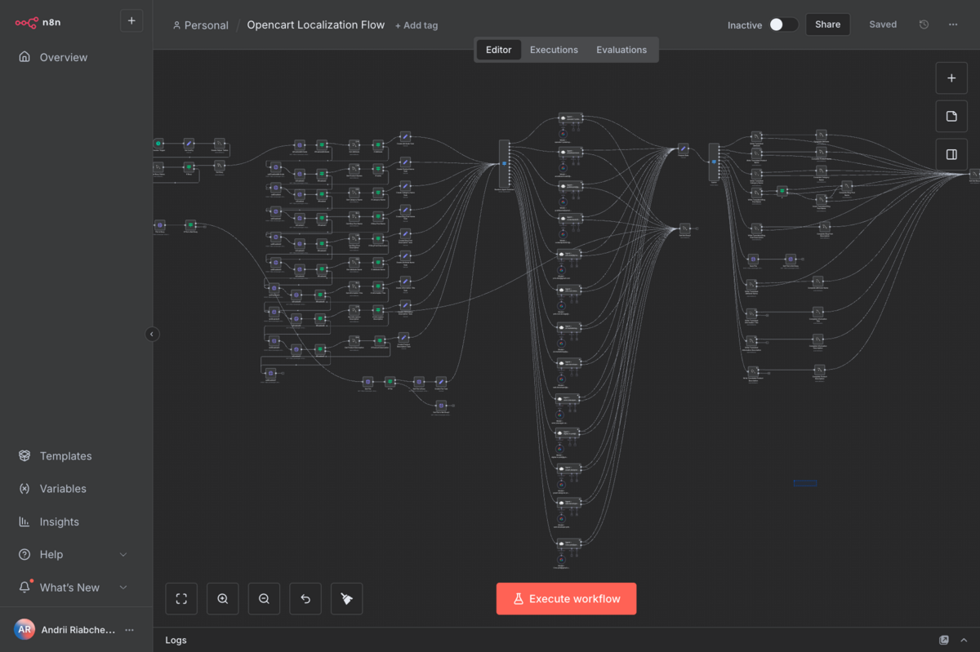Reset canvas zoom with the undo arrow icon
This screenshot has width=980, height=652.
click(305, 599)
